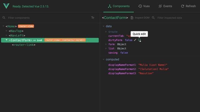Select the NavTop component
This screenshot has width=200, height=112.
point(16,31)
